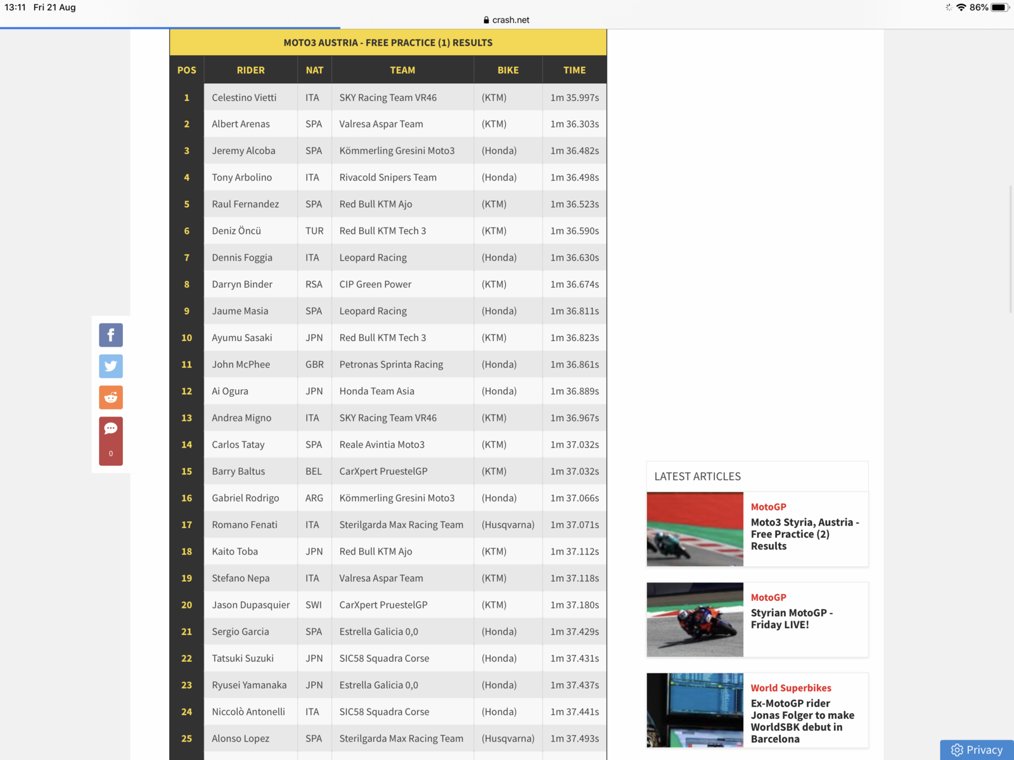Screen dimensions: 1014x760
Task: Tap the padlock icon beside crash.net
Action: point(486,20)
